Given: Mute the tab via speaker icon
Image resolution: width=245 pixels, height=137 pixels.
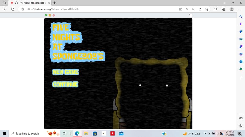Looking at the screenshot, I should coord(16,3).
